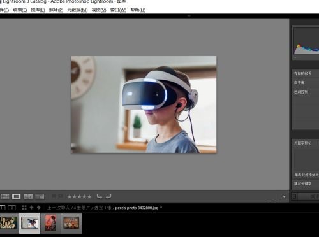
Task: Open toolbar content dropdown arrow
Action: [x=285, y=196]
